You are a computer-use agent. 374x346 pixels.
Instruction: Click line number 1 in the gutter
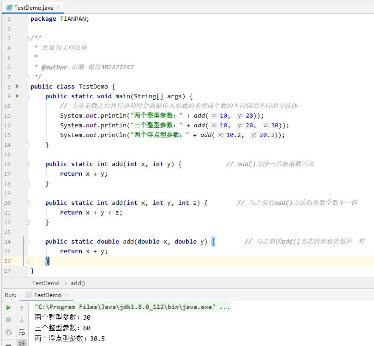click(x=9, y=19)
